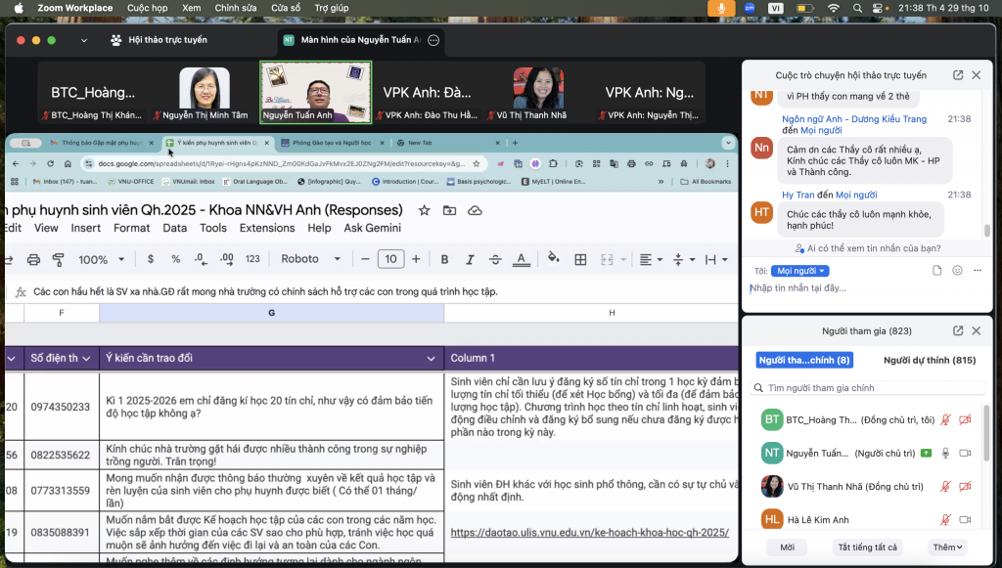Click the more options icon beside the shared screen title
The image size is (1002, 568).
(x=433, y=40)
